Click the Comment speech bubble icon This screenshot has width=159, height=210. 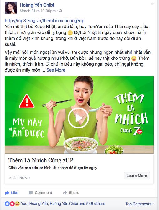pyautogui.click(x=31, y=193)
